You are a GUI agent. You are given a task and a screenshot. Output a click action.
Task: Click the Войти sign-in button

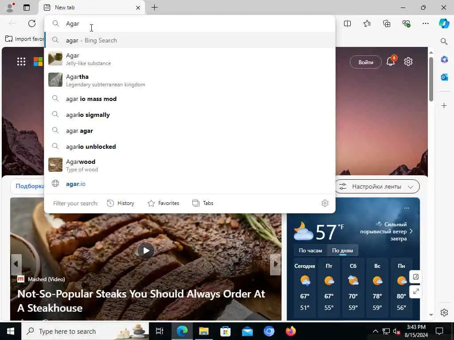click(366, 62)
